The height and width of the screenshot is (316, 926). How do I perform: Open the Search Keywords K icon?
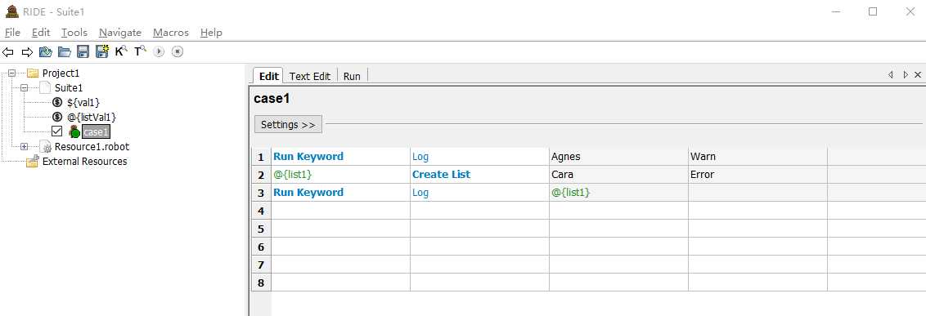click(121, 51)
